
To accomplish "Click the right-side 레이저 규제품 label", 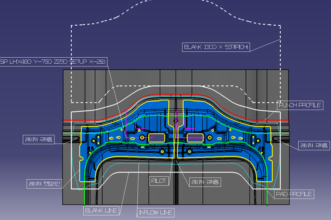I will pos(314,145).
